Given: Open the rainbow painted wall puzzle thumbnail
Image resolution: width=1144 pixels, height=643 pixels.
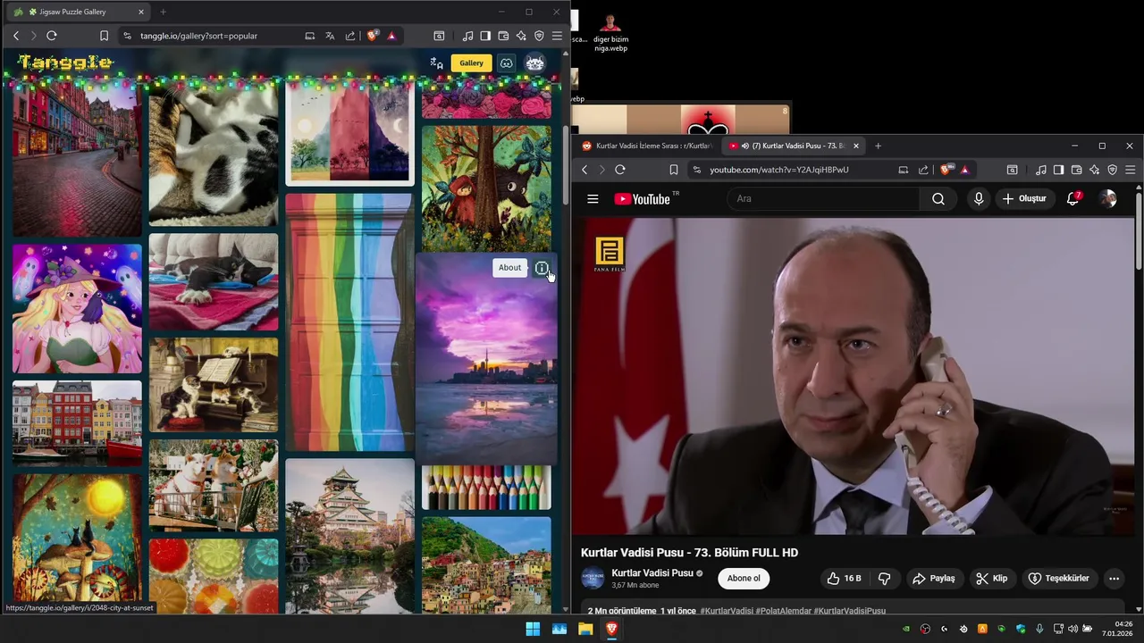Looking at the screenshot, I should (x=349, y=322).
